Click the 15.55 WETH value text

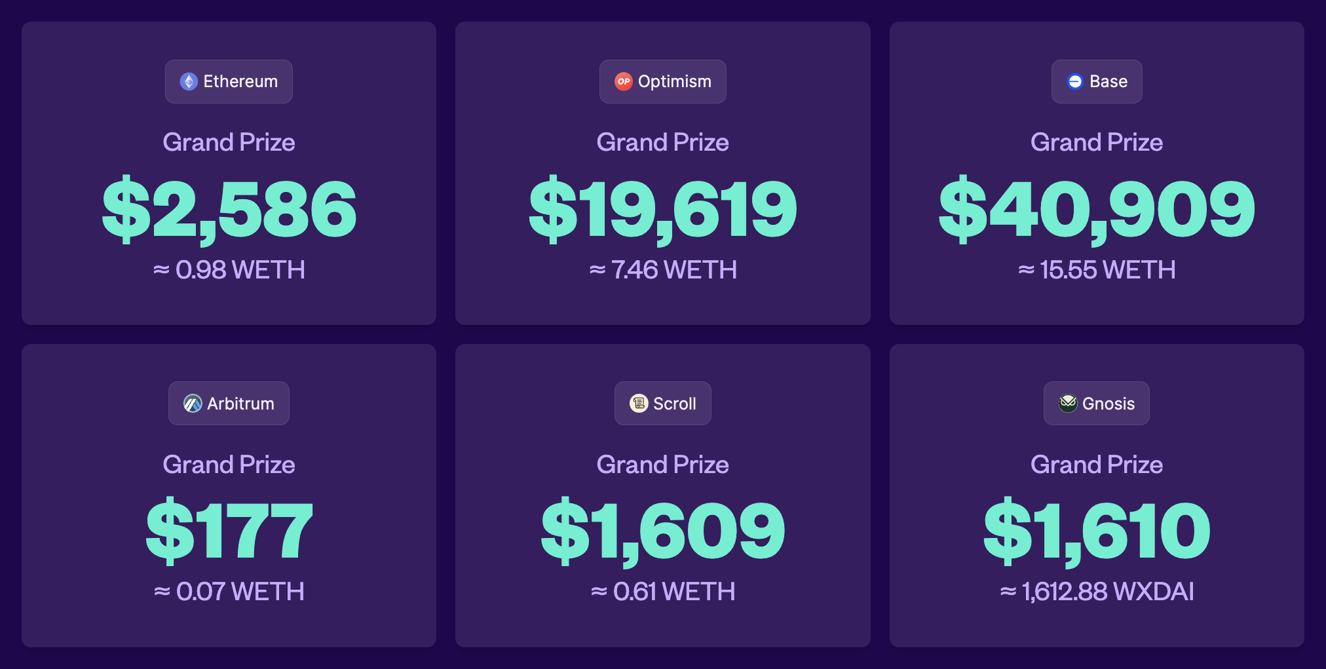point(1108,270)
